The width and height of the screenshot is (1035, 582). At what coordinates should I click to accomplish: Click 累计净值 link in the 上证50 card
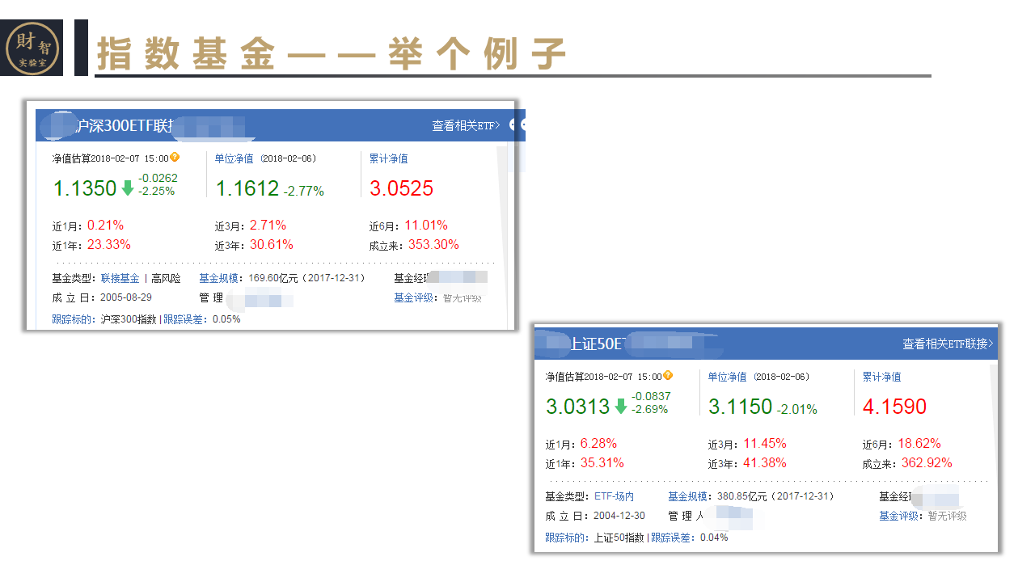(x=881, y=377)
